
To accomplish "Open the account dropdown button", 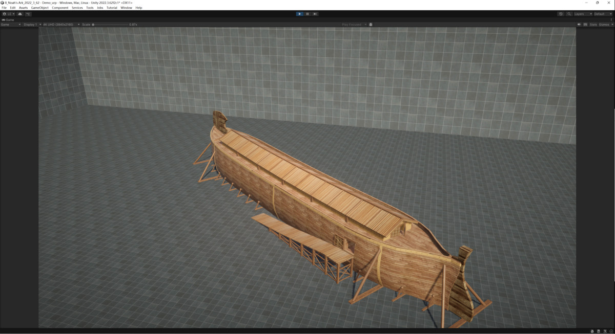I will point(9,14).
